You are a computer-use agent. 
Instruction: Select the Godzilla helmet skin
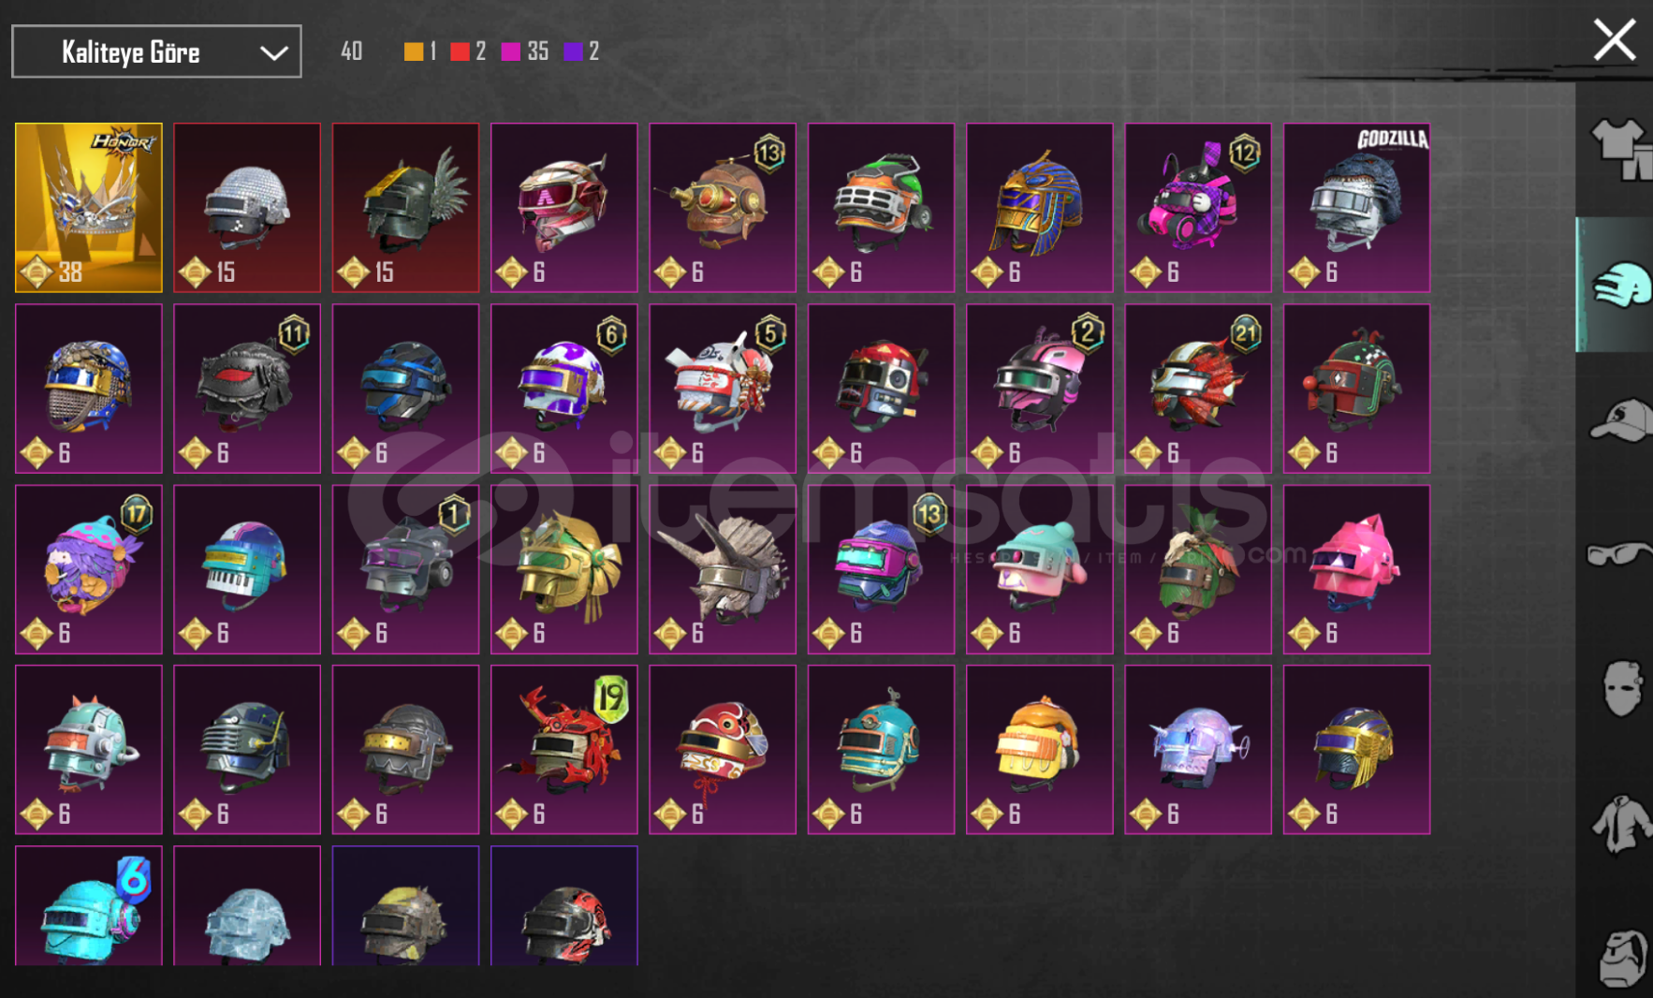[x=1356, y=208]
